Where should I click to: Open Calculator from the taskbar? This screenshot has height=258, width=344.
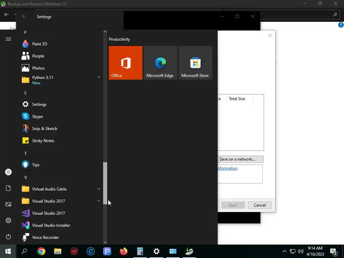pyautogui.click(x=140, y=251)
